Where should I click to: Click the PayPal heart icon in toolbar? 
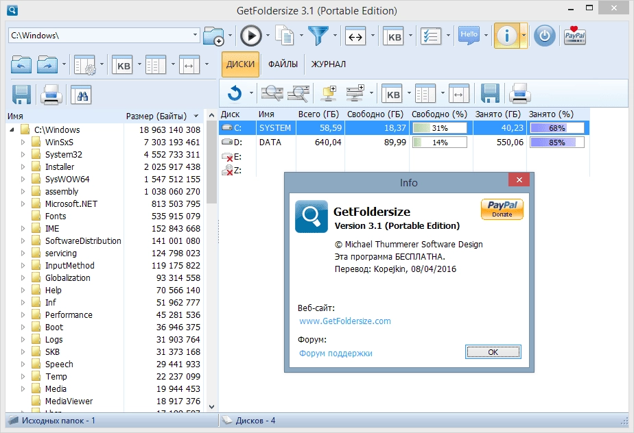click(x=575, y=36)
